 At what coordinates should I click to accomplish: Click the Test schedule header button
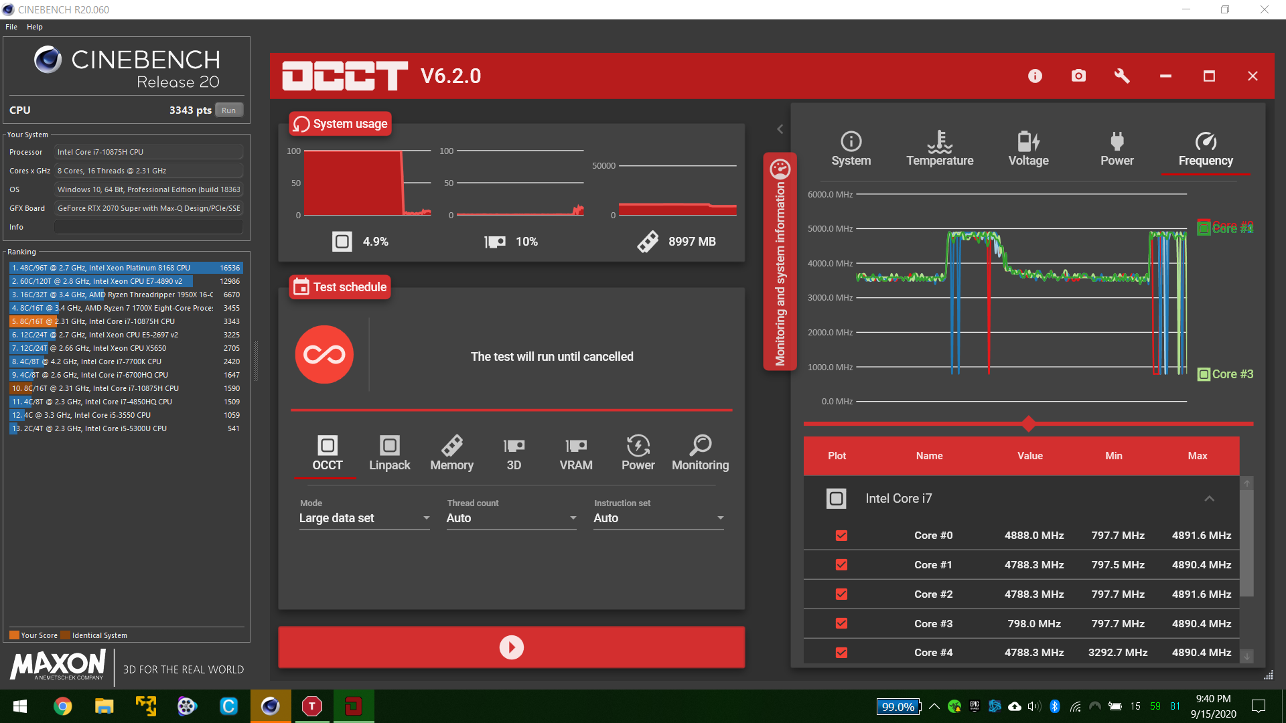click(340, 287)
